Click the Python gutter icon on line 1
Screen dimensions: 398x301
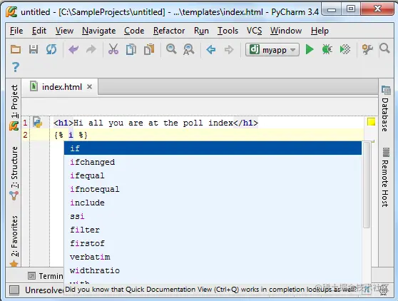point(37,123)
